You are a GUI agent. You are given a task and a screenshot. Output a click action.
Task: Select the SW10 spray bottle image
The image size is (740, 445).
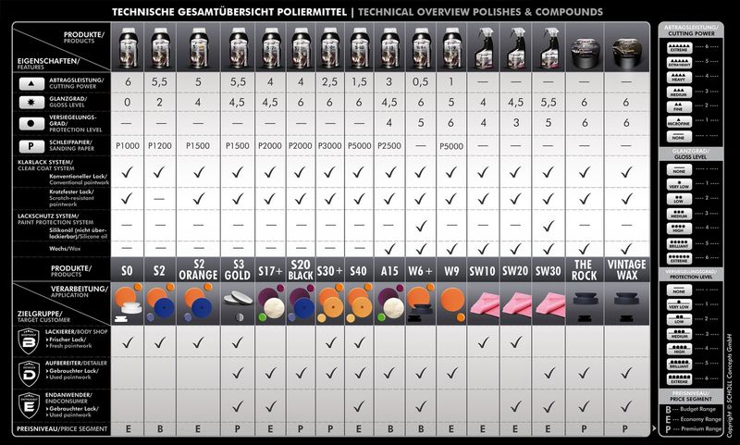(x=482, y=48)
